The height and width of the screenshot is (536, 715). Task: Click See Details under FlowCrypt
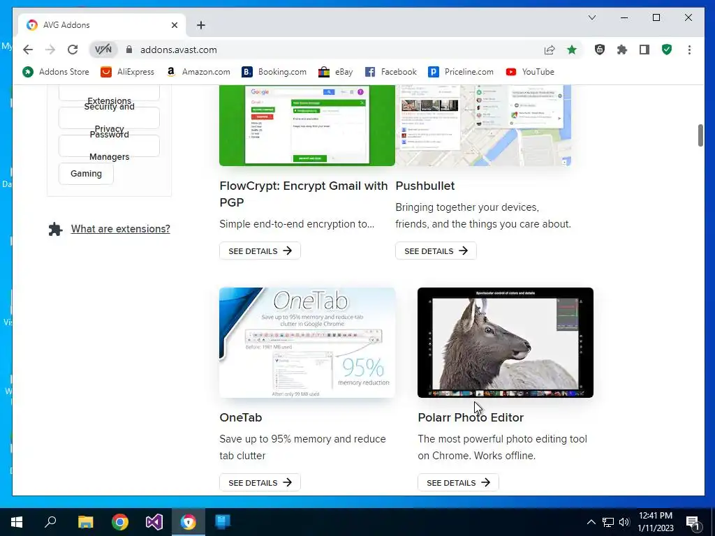(x=260, y=251)
